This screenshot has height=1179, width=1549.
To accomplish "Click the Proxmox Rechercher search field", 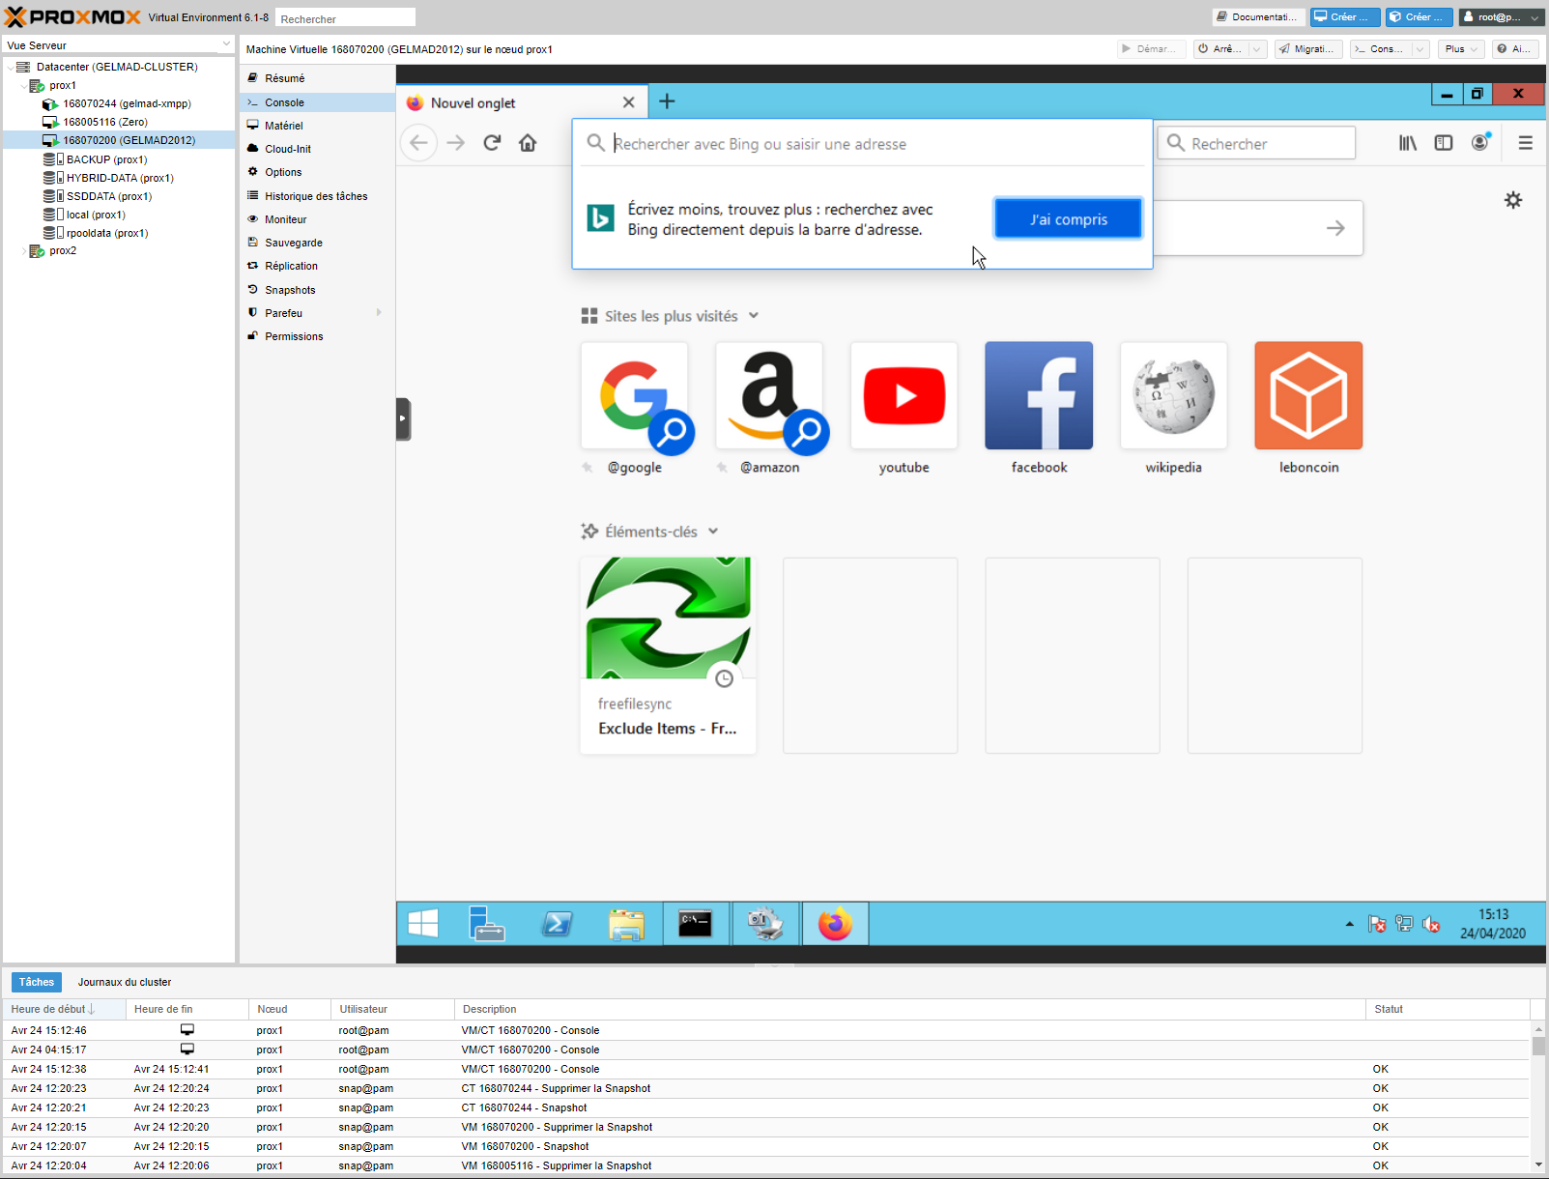I will pos(345,18).
